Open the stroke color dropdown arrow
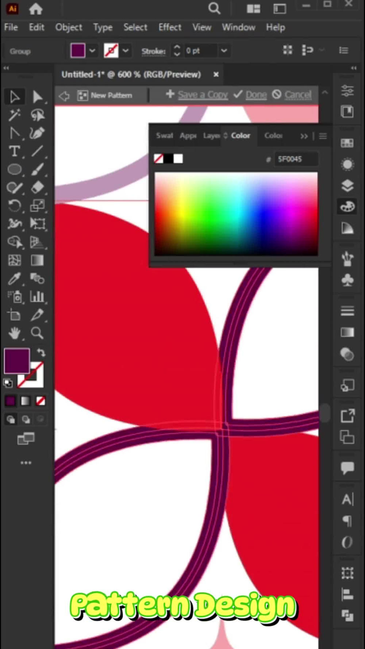Viewport: 365px width, 649px height. (x=126, y=50)
